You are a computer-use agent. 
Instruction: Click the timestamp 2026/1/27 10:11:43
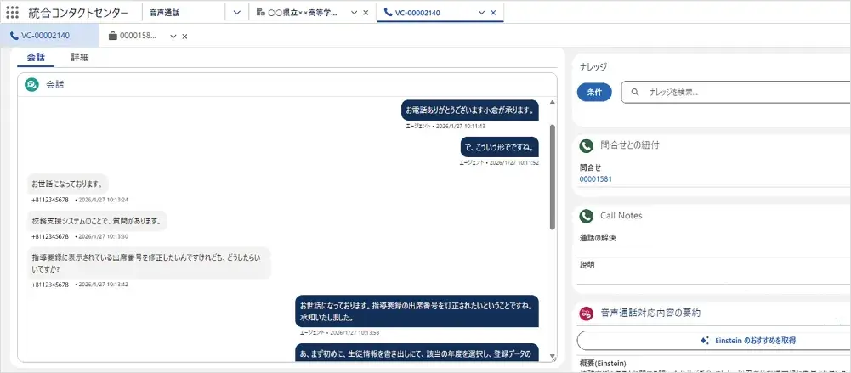click(462, 126)
